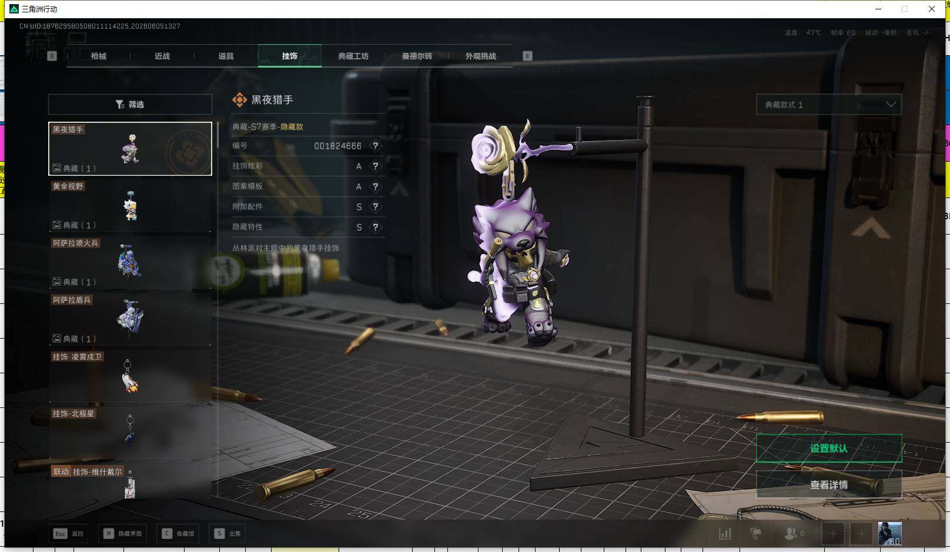Open the friends icon showing 0
Viewport: 950px width, 552px height.
[x=794, y=534]
